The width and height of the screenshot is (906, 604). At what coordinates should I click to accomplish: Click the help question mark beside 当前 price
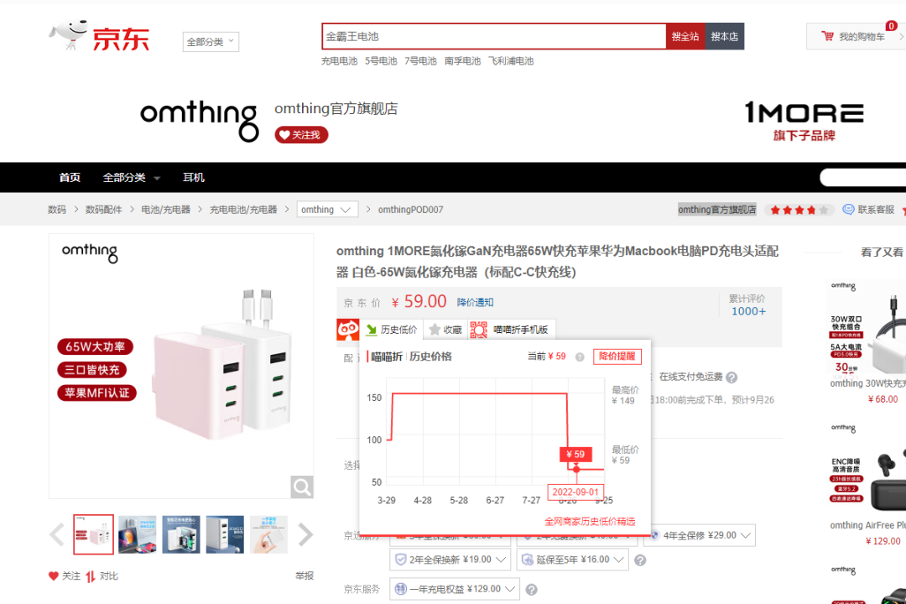coord(580,357)
